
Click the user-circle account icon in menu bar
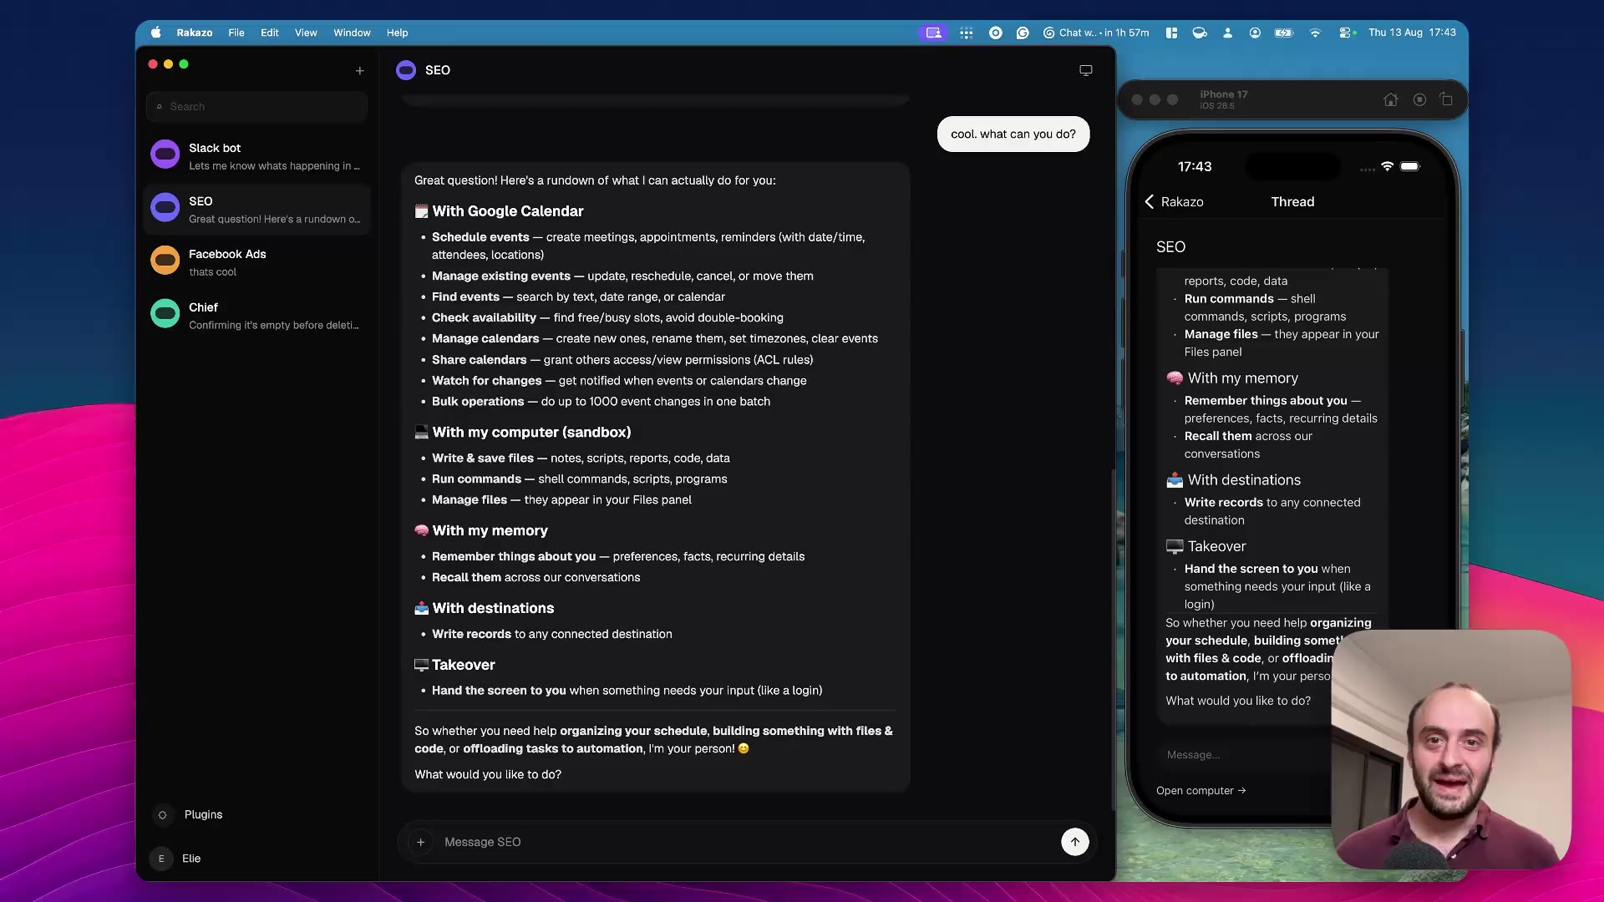click(1255, 33)
